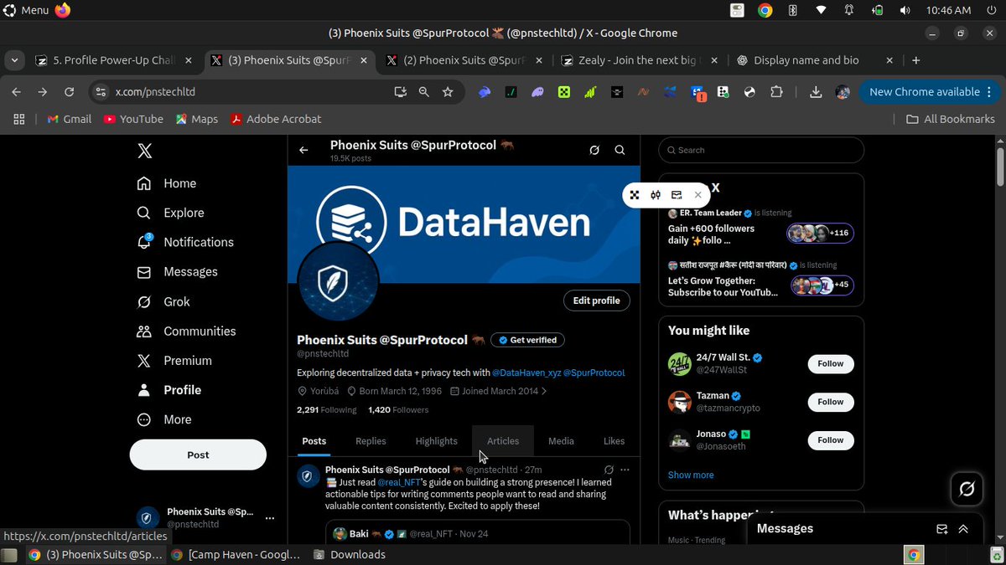The height and width of the screenshot is (565, 1006).
Task: Click the Grok icon in the profile header
Action: tap(594, 150)
